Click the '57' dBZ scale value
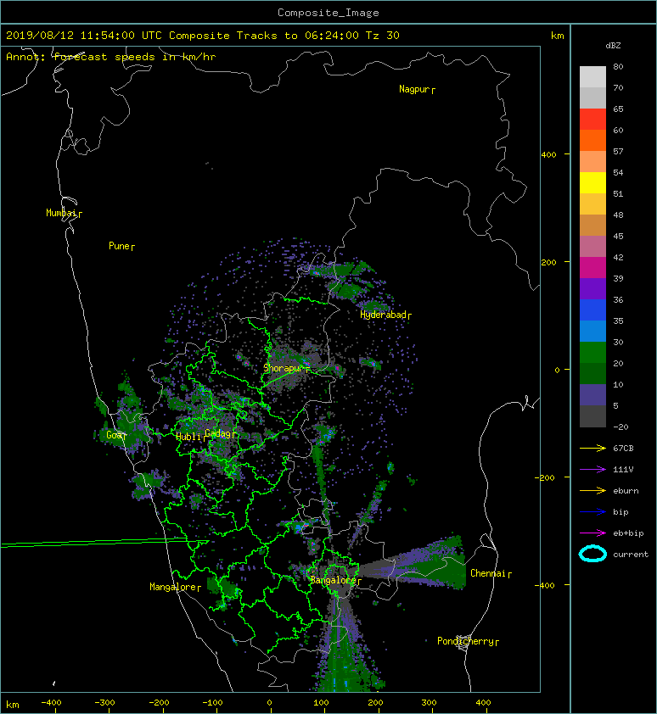657x714 pixels. (x=618, y=151)
